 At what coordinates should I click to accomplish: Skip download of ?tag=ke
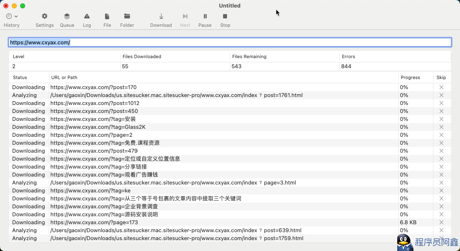click(441, 190)
